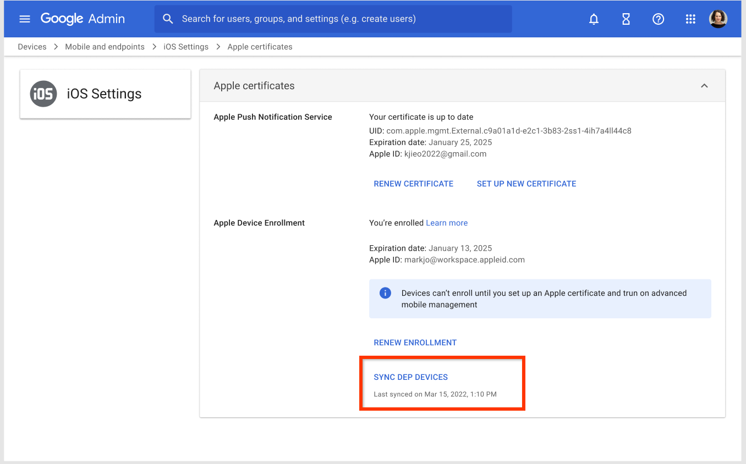Open the Learn more link
Viewport: 746px width, 464px height.
[x=447, y=223]
